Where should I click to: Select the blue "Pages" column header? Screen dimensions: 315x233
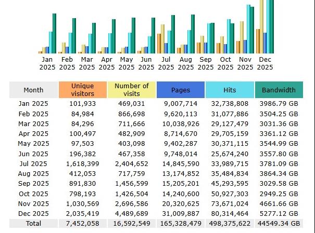point(180,90)
